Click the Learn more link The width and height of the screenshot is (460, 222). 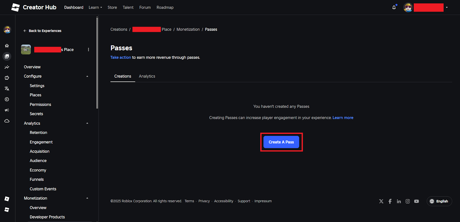coord(343,118)
